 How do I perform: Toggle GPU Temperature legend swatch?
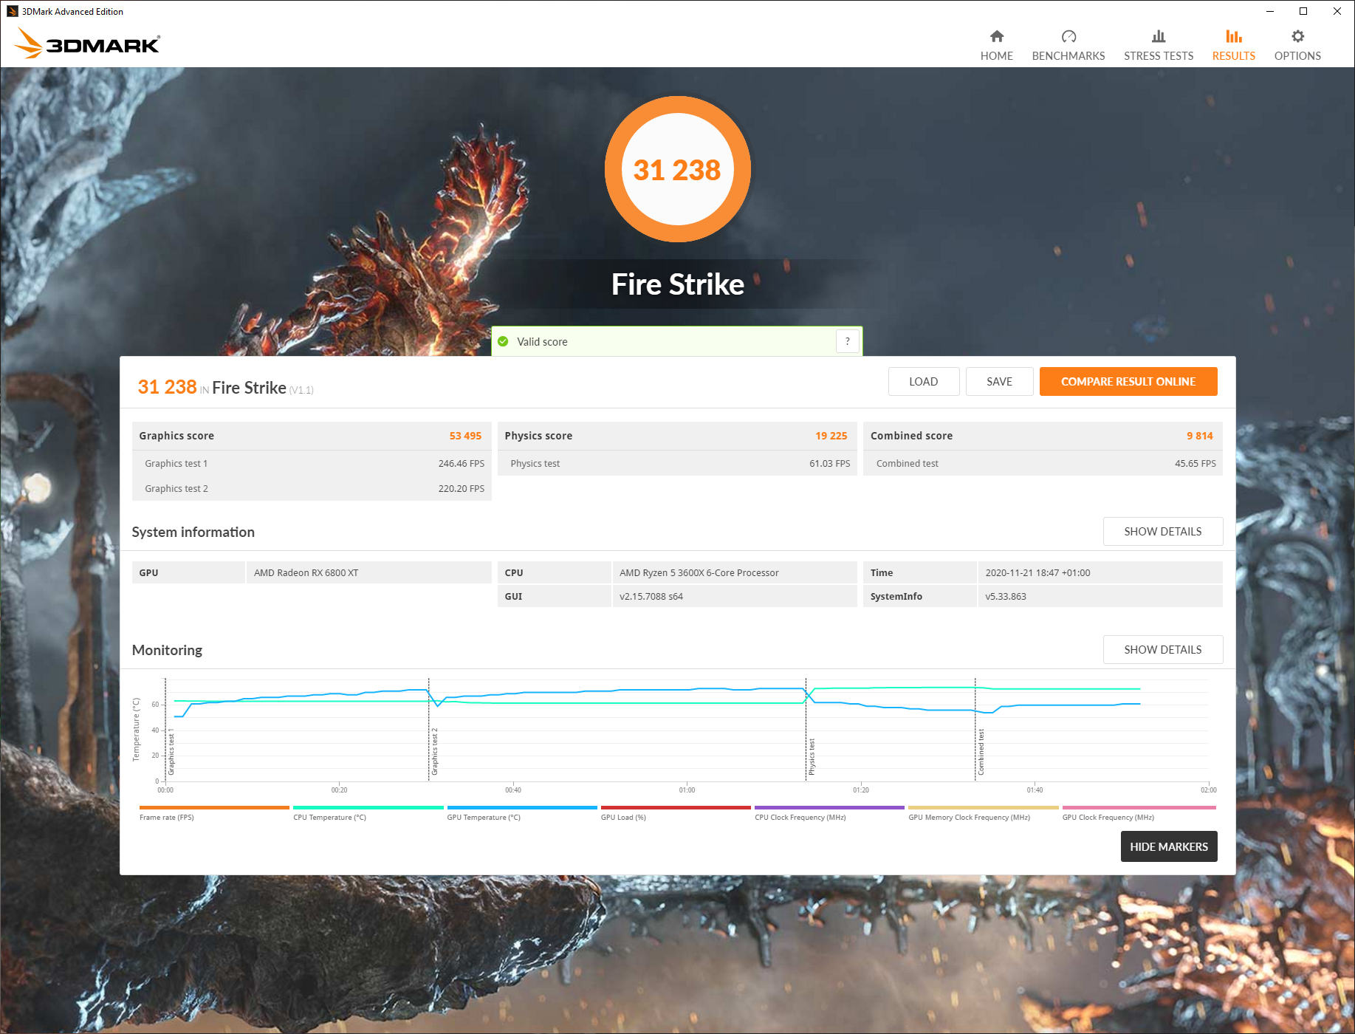click(x=522, y=808)
